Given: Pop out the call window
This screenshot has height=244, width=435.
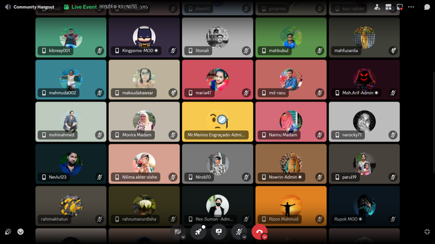Looking at the screenshot, I should tap(400, 7).
